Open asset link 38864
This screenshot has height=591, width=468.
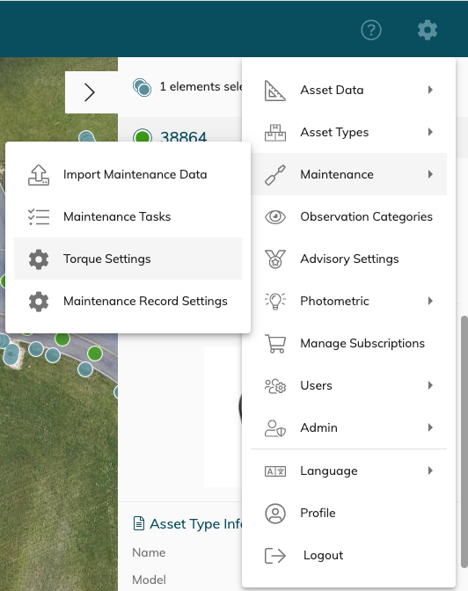183,136
